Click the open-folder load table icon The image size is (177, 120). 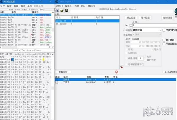[62, 11]
